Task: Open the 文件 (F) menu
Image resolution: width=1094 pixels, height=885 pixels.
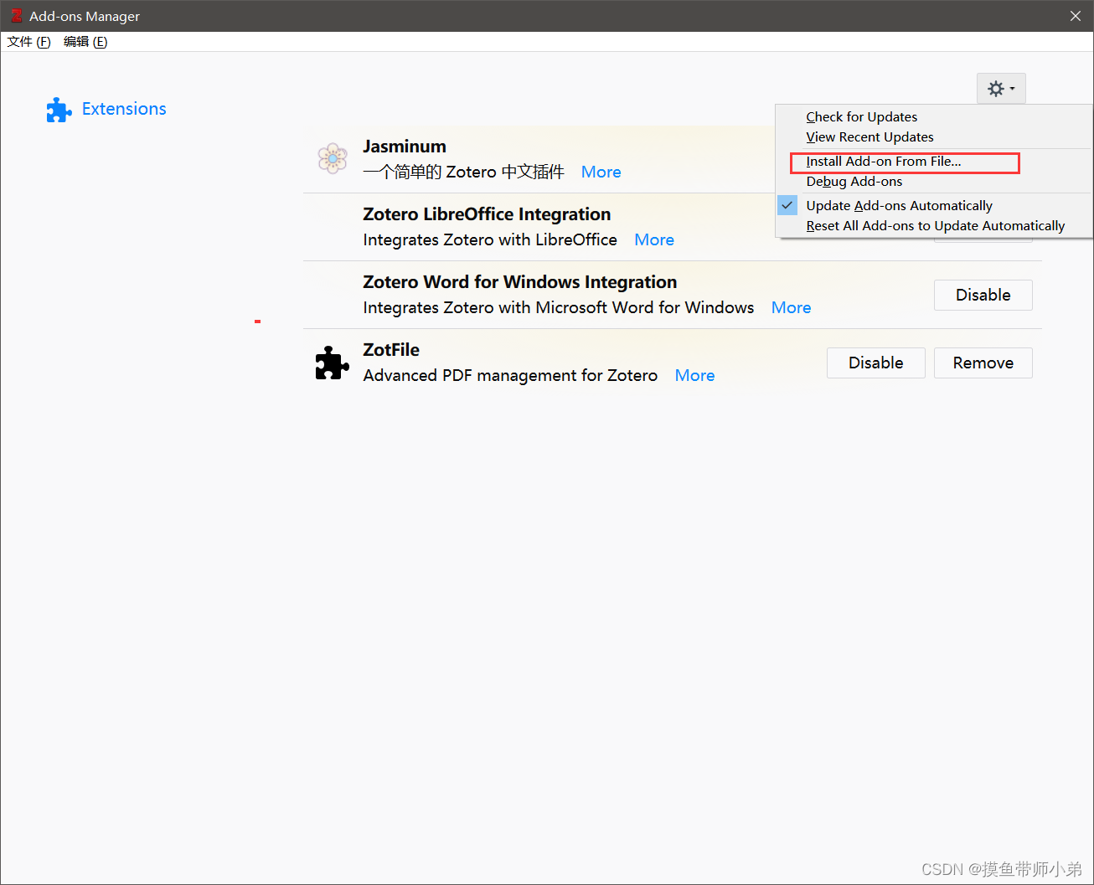Action: tap(28, 42)
